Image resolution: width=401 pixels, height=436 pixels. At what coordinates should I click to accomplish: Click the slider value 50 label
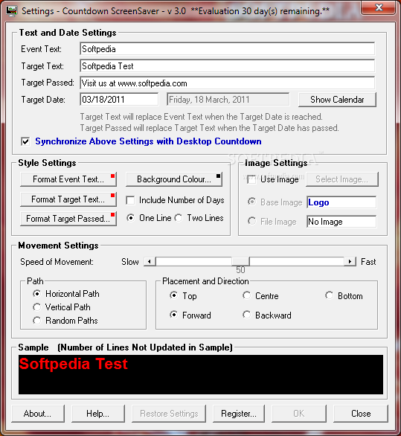point(240,270)
